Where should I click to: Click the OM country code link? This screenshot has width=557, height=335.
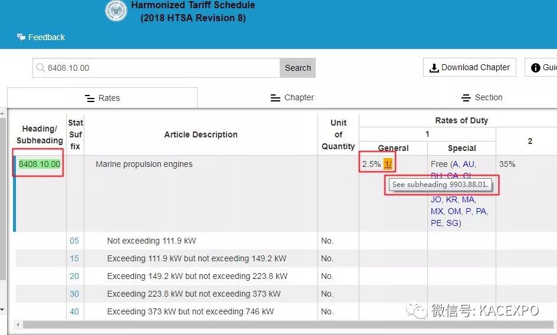coord(454,211)
